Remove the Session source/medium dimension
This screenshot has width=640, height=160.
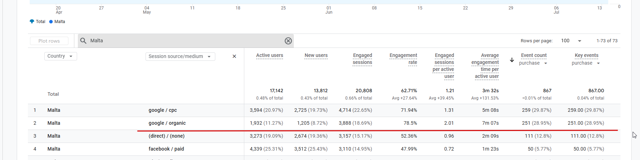235,56
